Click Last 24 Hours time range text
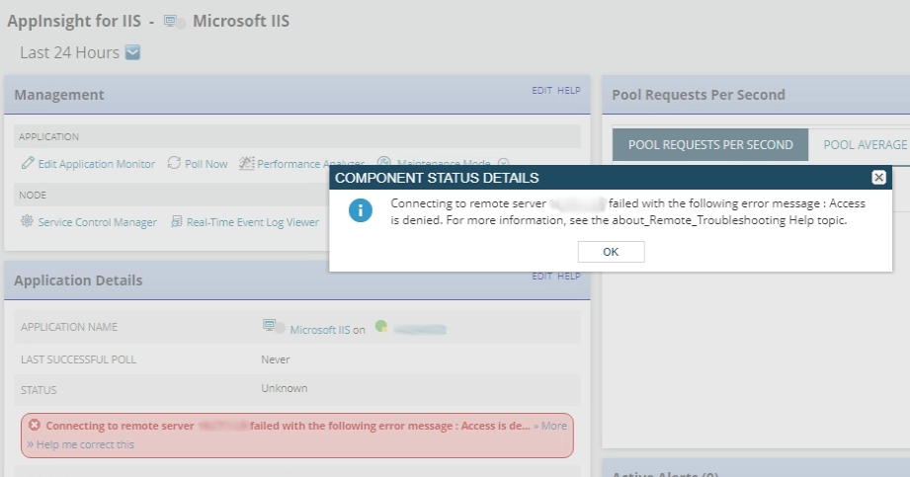This screenshot has width=910, height=477. tap(69, 52)
